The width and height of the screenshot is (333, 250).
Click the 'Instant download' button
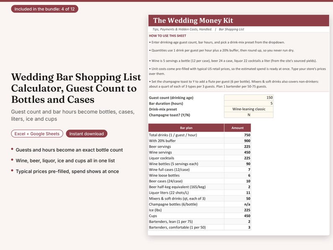[x=87, y=134]
